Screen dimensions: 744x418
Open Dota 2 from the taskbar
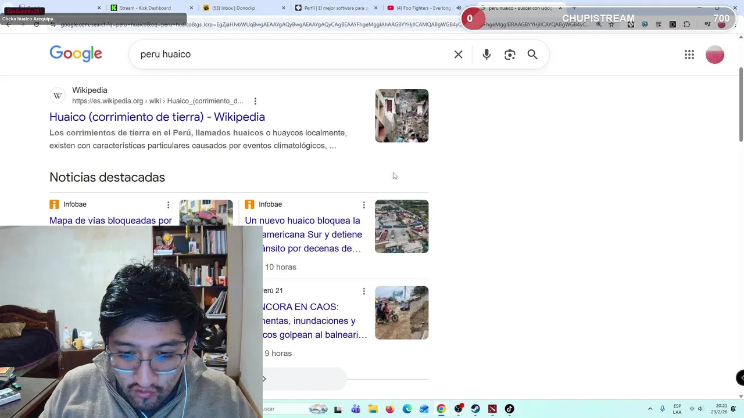coord(492,409)
